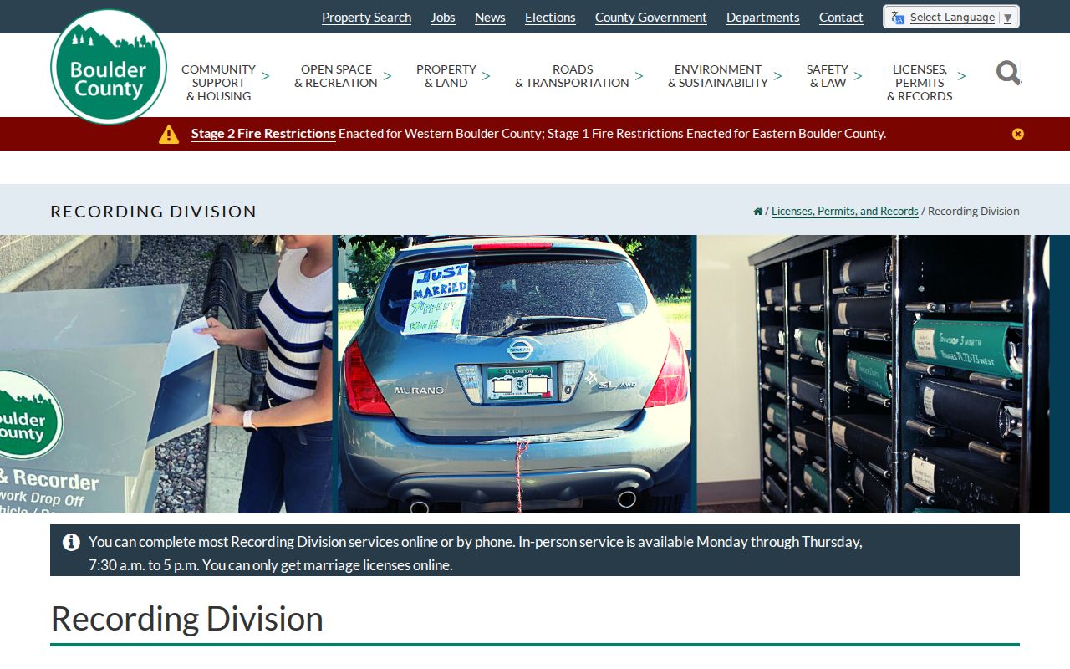Click the Just Married car photo
This screenshot has height=669, width=1070.
(x=517, y=374)
